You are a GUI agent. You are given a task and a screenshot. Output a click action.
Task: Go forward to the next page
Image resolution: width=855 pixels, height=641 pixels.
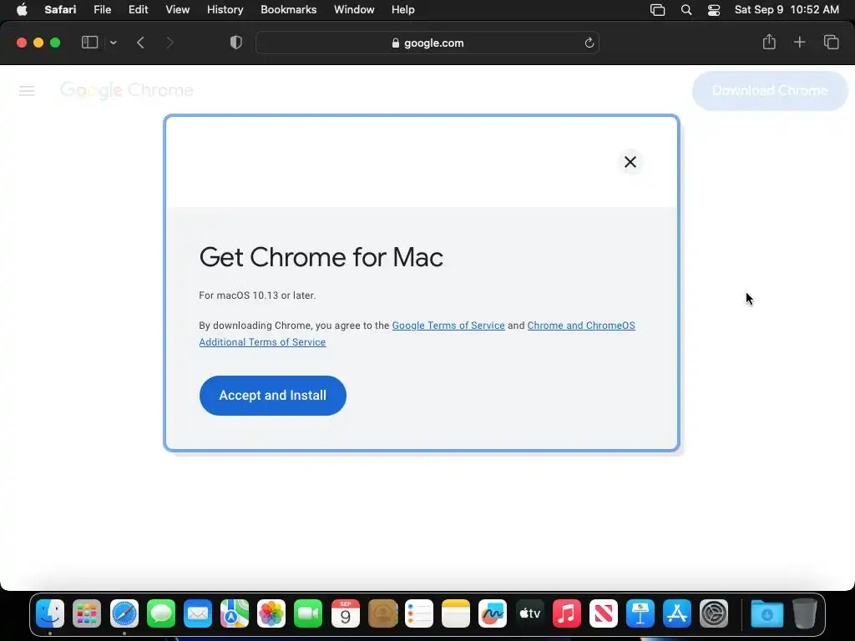tap(169, 43)
